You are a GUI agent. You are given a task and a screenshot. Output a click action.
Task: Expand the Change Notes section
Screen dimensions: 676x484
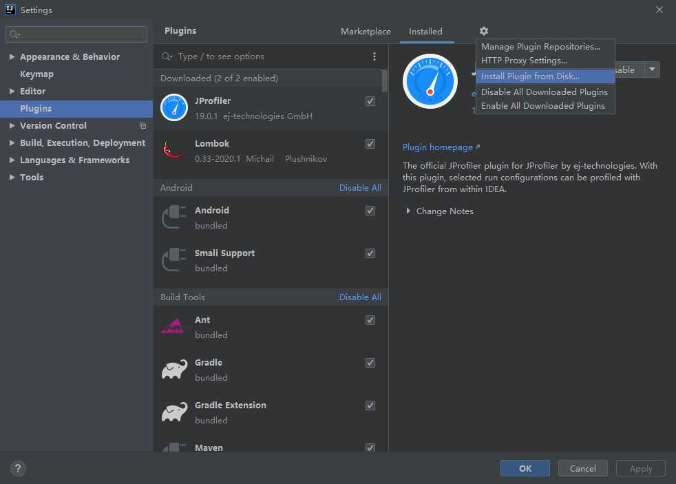(408, 211)
